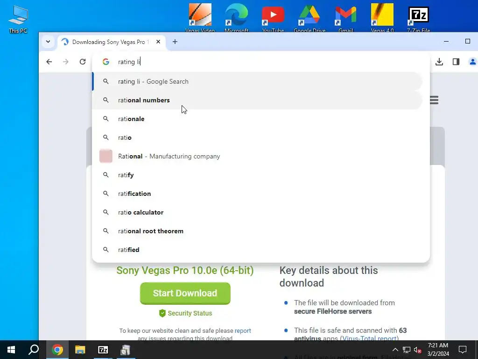
Task: Select 'Rational - Manufacturing company' suggestion
Action: pos(258,156)
